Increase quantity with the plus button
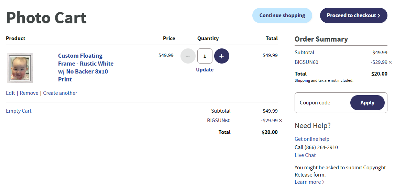Image resolution: width=395 pixels, height=192 pixels. (222, 56)
